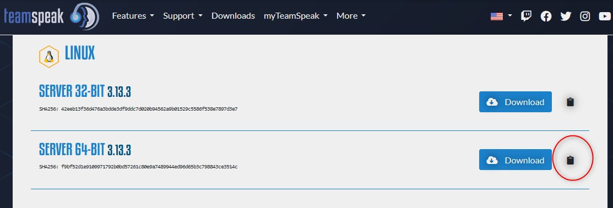
Task: Expand the Support menu
Action: [182, 16]
